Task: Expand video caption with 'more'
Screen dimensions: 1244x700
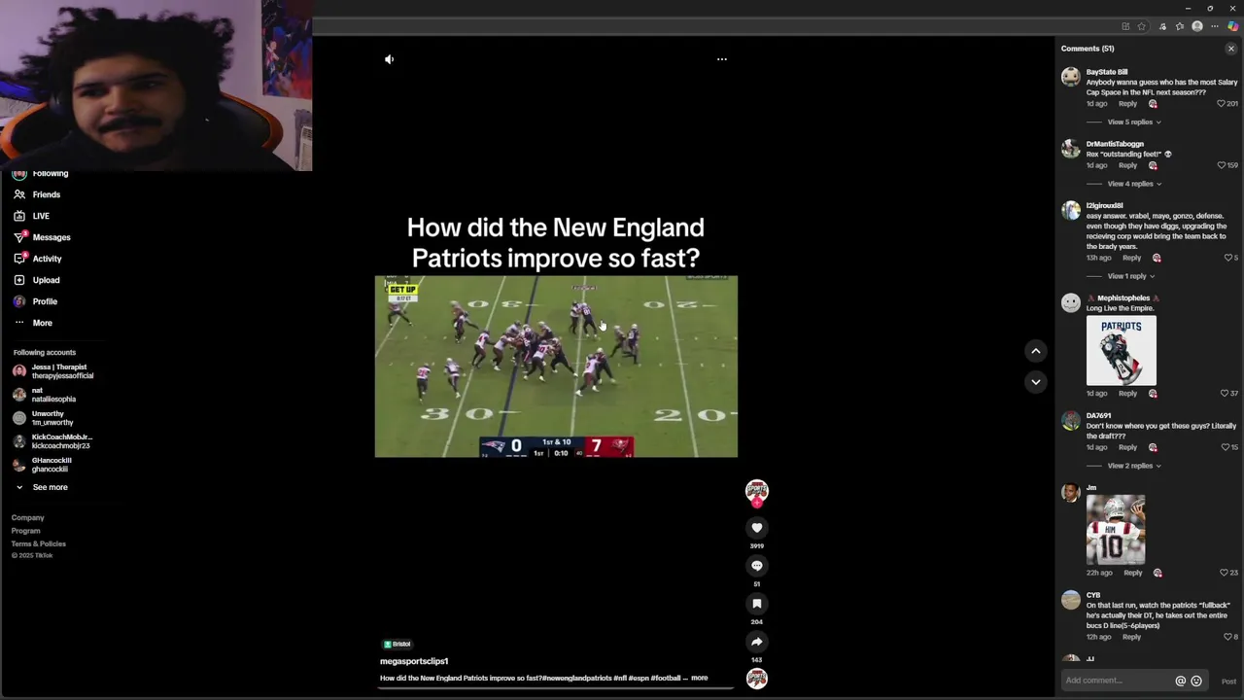Action: point(699,678)
